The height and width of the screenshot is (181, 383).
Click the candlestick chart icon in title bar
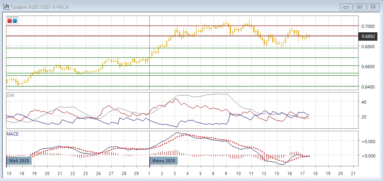click(6, 7)
